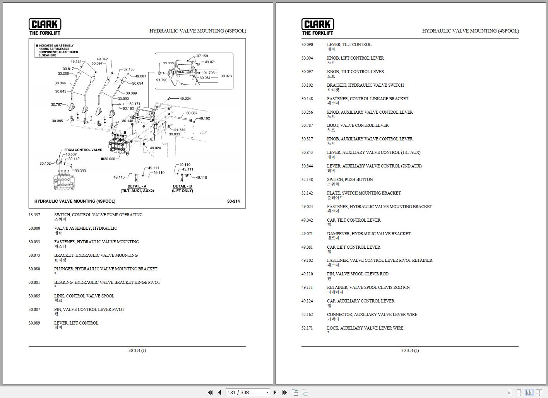The width and height of the screenshot is (548, 398).
Task: Click the left page footer '30-314 (1)'
Action: tap(137, 350)
